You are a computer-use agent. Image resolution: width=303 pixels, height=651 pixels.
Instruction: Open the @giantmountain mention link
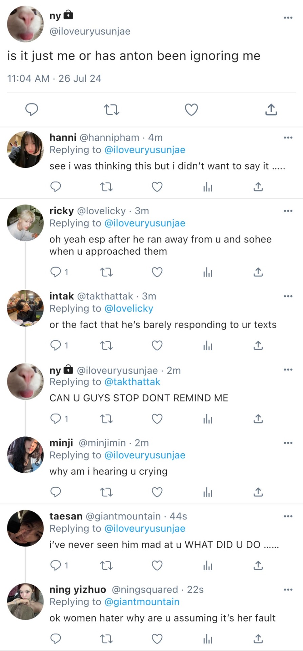(x=142, y=602)
